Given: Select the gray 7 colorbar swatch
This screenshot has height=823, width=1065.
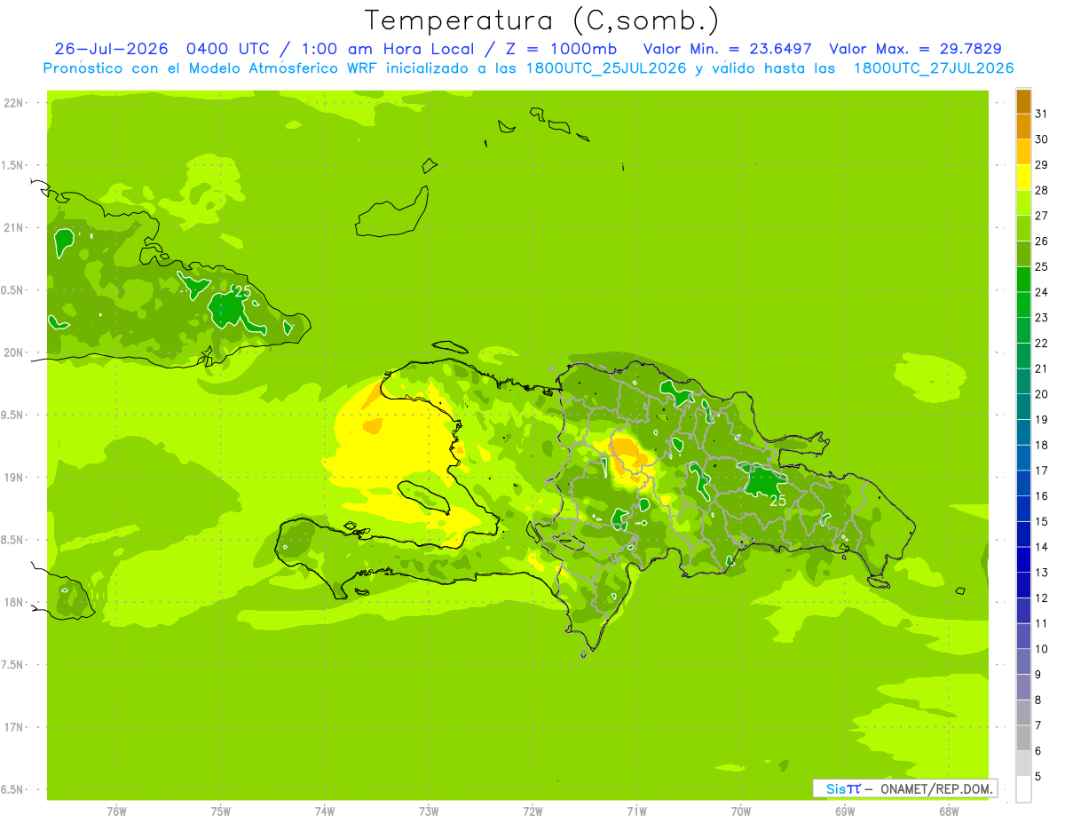Looking at the screenshot, I should (x=1023, y=713).
